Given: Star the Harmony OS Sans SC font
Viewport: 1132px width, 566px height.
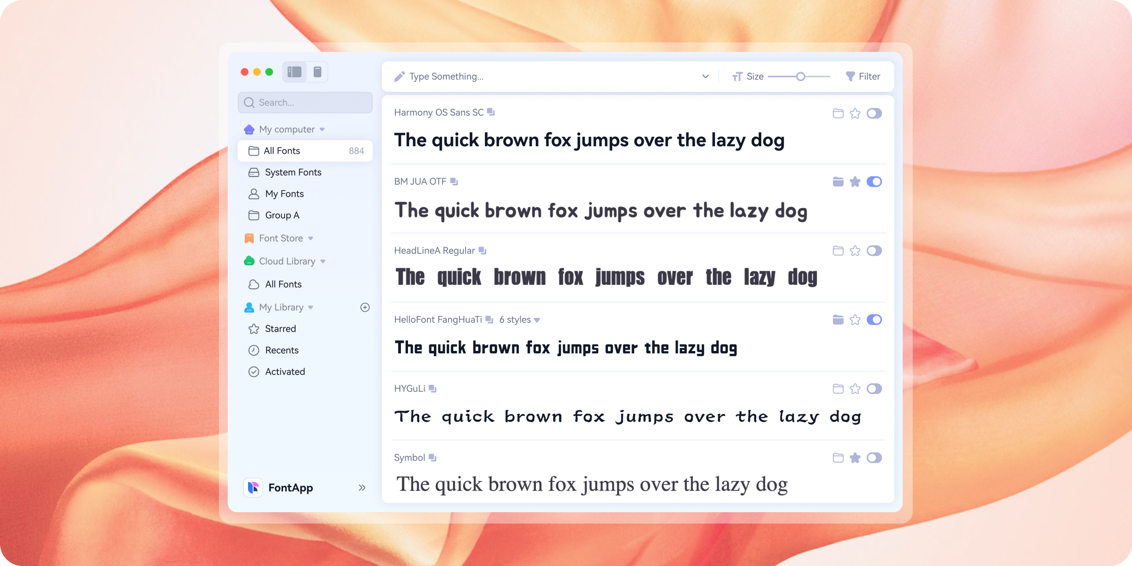Looking at the screenshot, I should 855,113.
